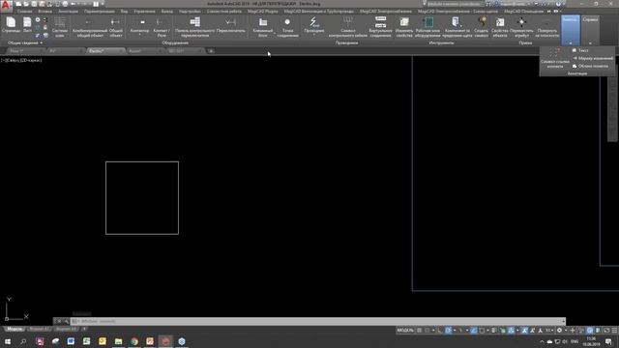Open the viewport controls [-] label menu
619x348 pixels.
[3, 60]
